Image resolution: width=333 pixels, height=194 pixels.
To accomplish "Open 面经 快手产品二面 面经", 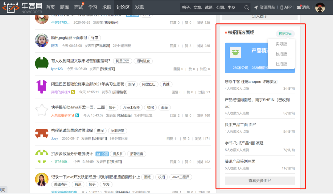I will coord(240,125).
